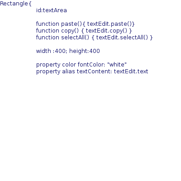Click the word alias in last line

(68, 71)
